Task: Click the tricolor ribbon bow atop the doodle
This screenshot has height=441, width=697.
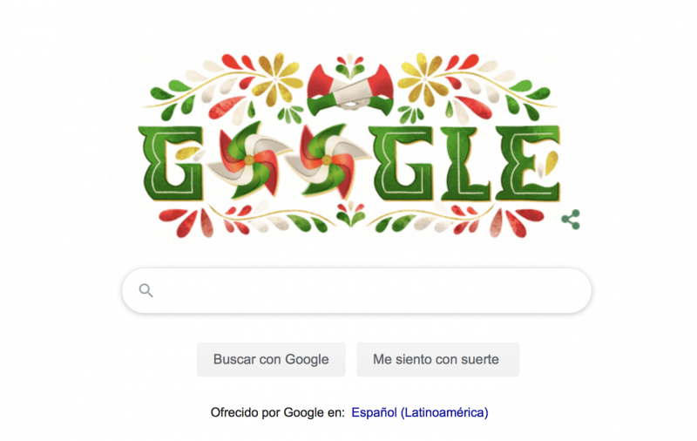Action: pos(350,91)
